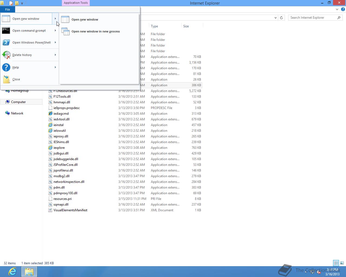This screenshot has width=346, height=277.
Task: Open Internet Explorer from taskbar
Action: 12,272
